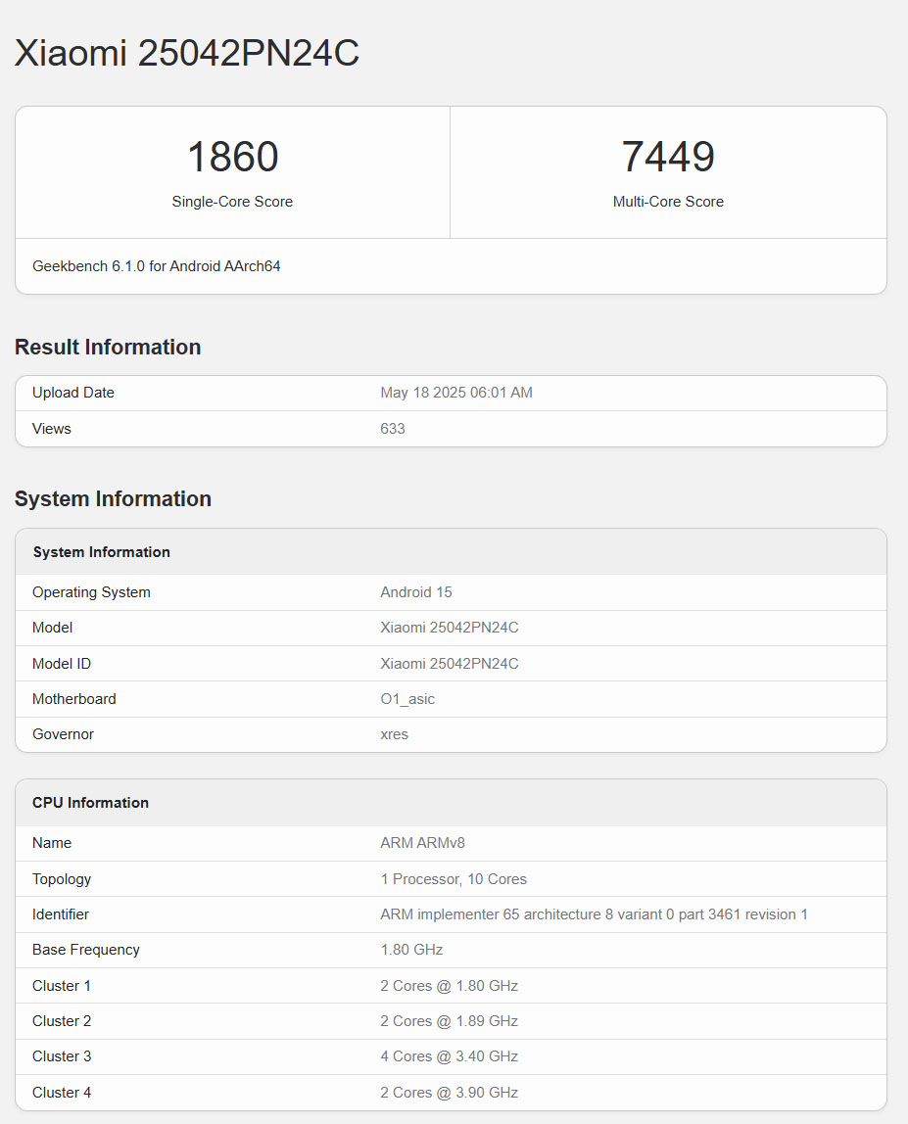Click the "Upload Date" row label
Screen dimensions: 908x1124
pyautogui.click(x=73, y=393)
